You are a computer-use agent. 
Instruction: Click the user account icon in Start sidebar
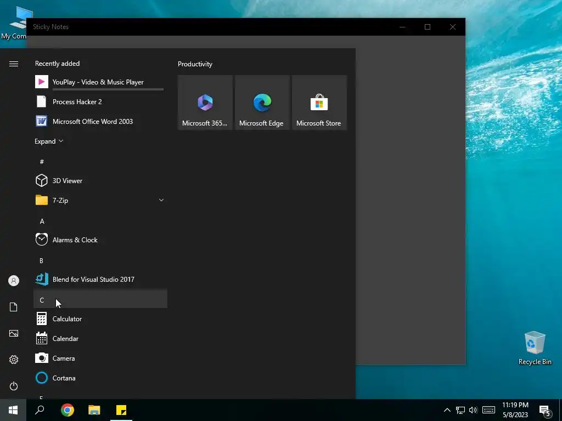(x=14, y=281)
